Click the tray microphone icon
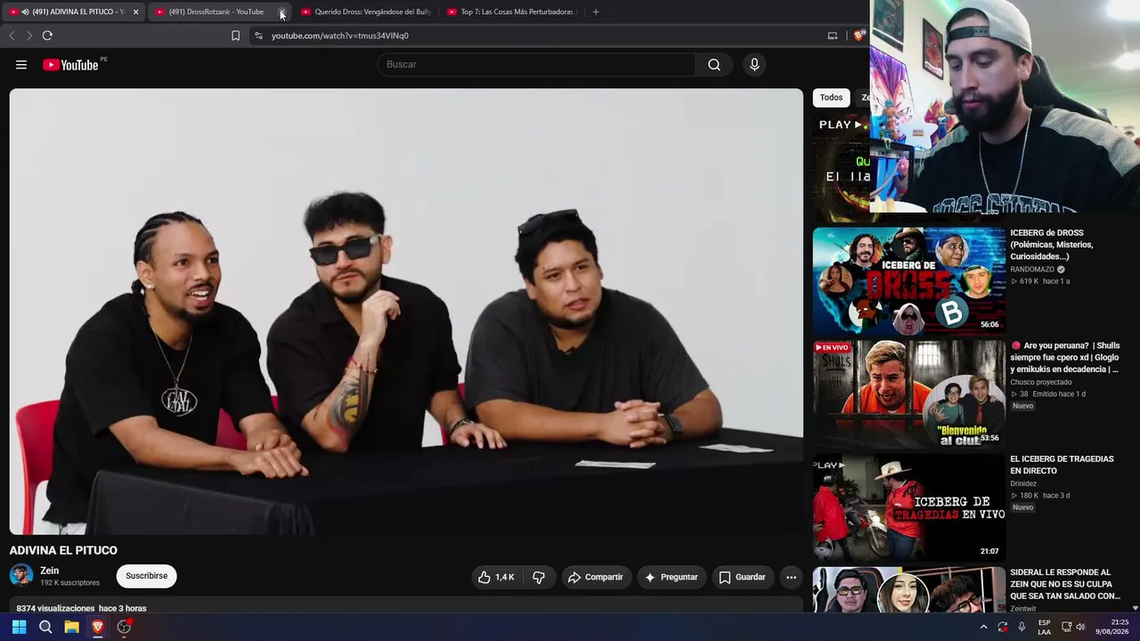The image size is (1140, 641). click(1022, 627)
